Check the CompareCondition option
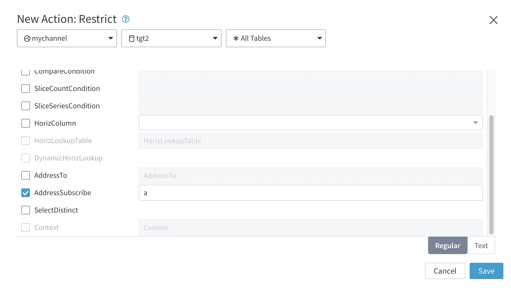Image resolution: width=511 pixels, height=291 pixels. pos(25,72)
